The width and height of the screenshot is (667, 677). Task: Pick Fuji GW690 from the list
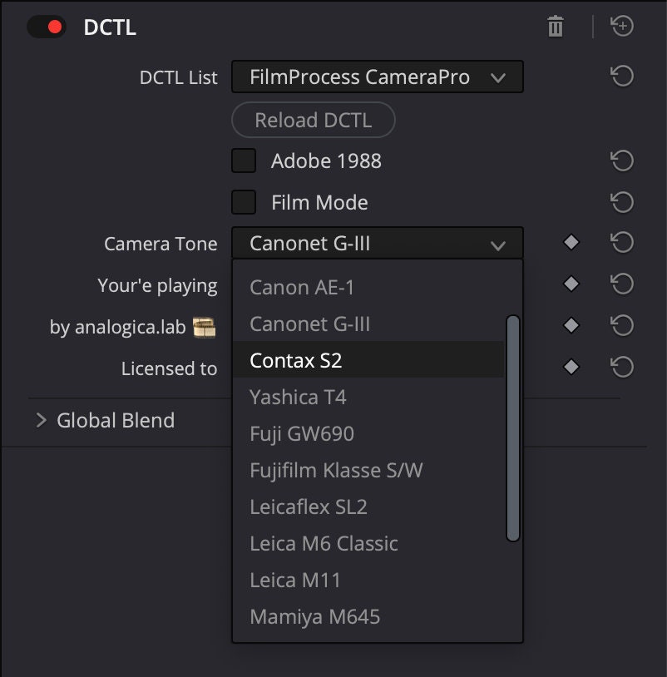coord(368,433)
